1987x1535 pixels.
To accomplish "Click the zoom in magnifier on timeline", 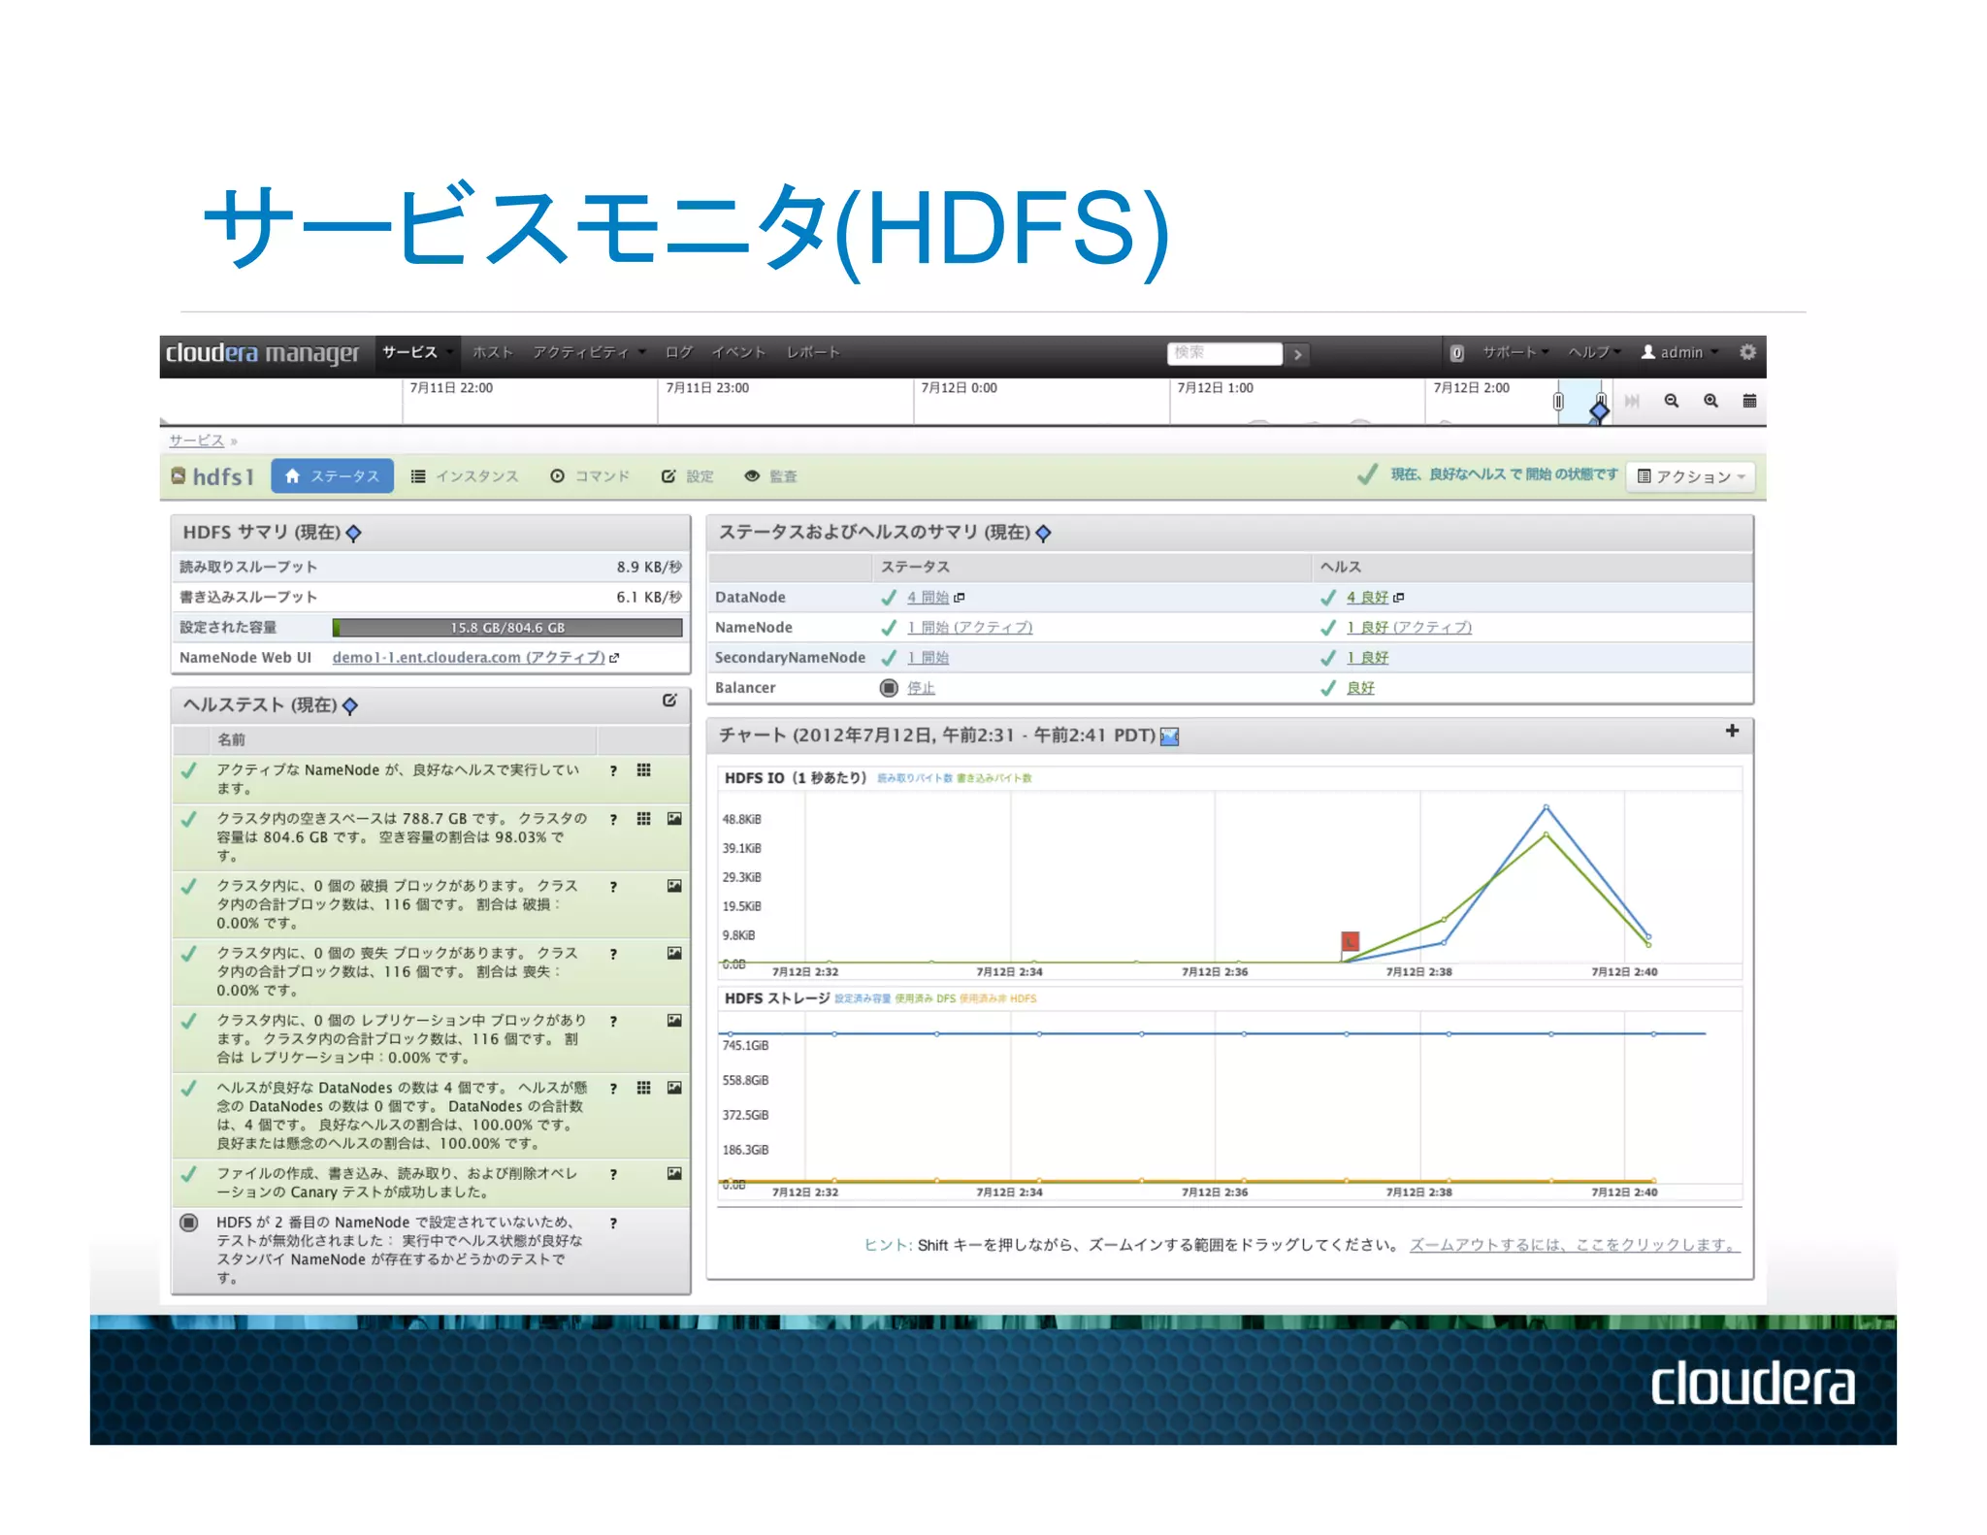I will (1710, 401).
